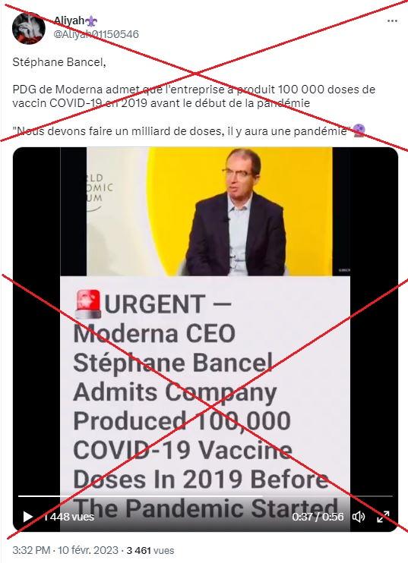Open the Aliyah display name link
The height and width of the screenshot is (563, 408).
point(68,20)
